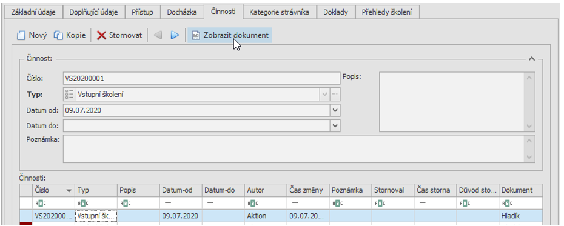Click the Aktion author cell
The width and height of the screenshot is (564, 226).
pyautogui.click(x=266, y=216)
